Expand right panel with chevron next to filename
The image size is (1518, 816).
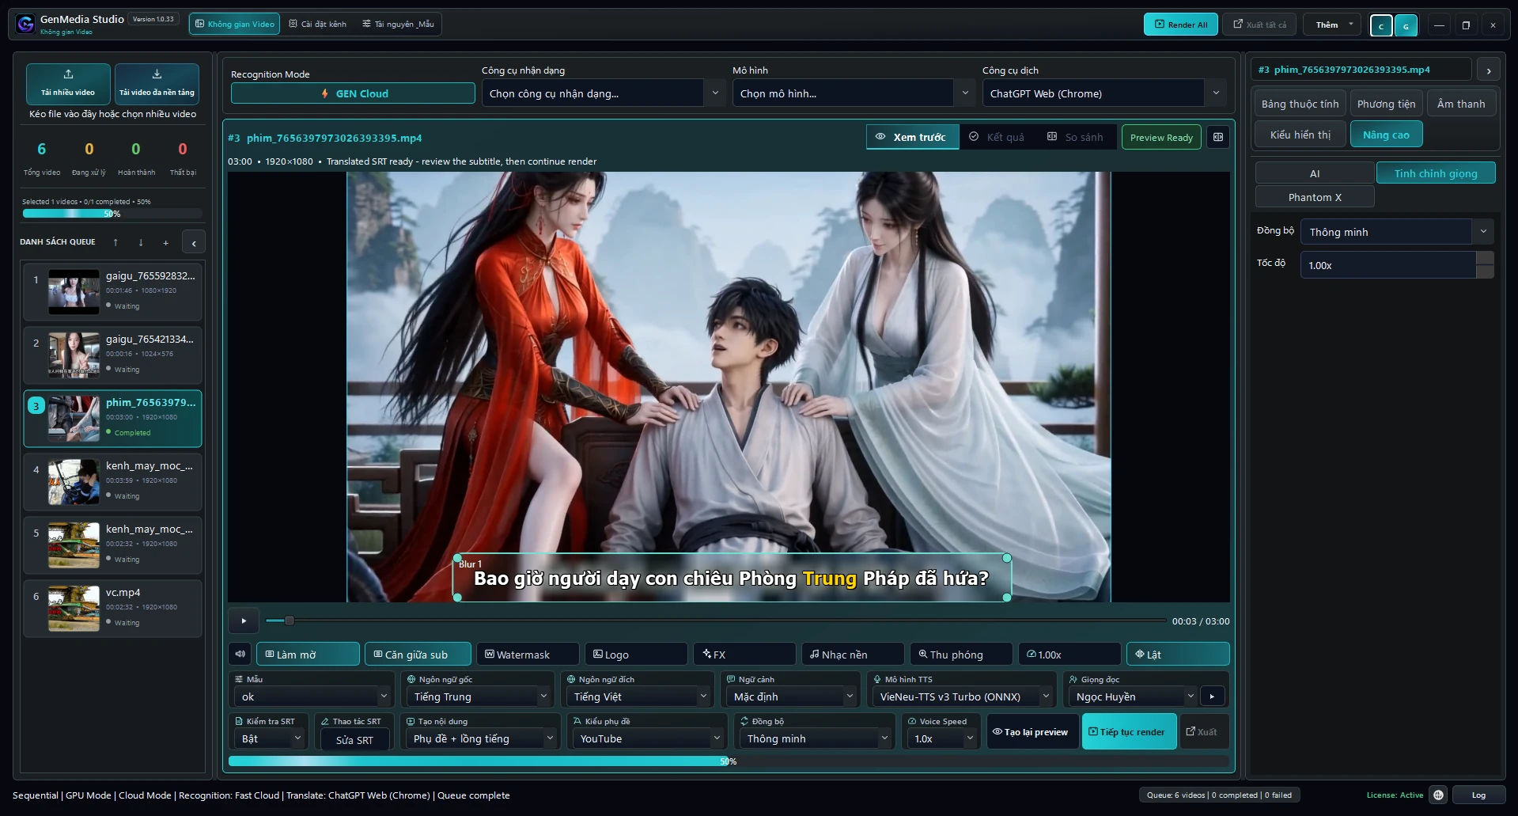[1489, 70]
